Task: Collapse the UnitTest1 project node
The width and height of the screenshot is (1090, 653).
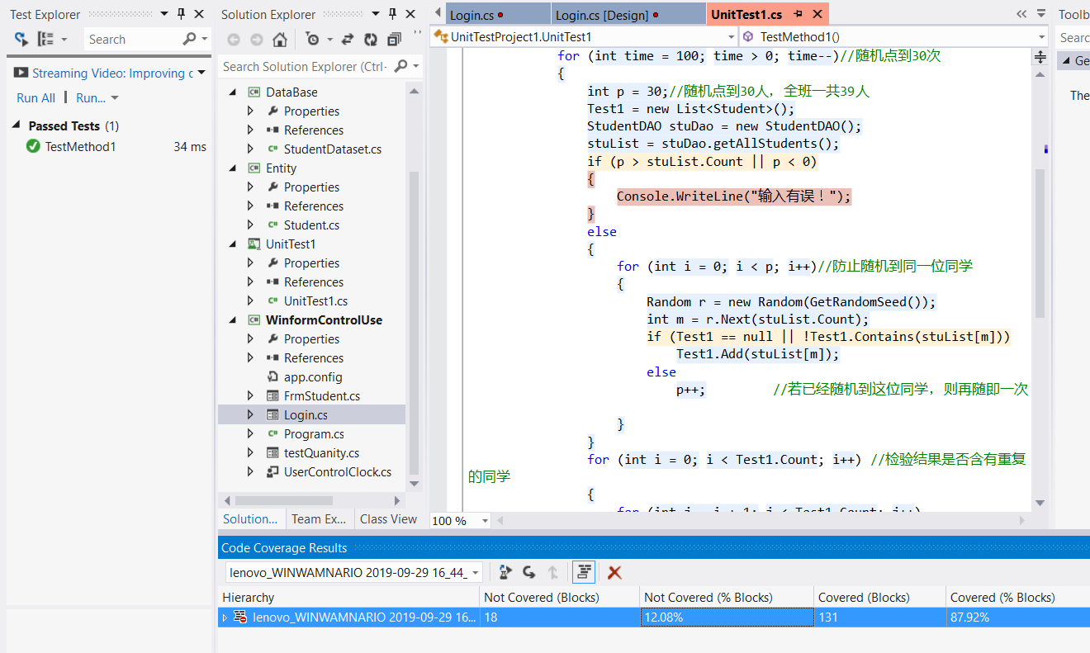Action: click(232, 244)
